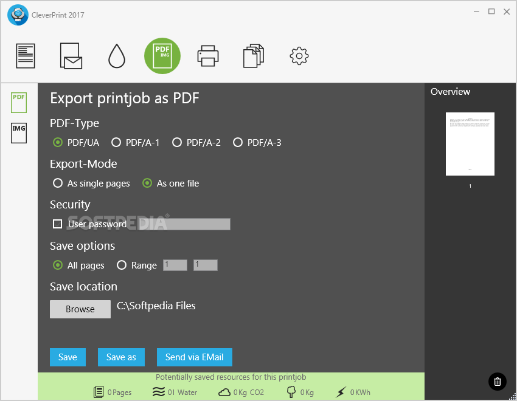The width and height of the screenshot is (517, 401).
Task: Click the Browse button
Action: [x=80, y=309]
